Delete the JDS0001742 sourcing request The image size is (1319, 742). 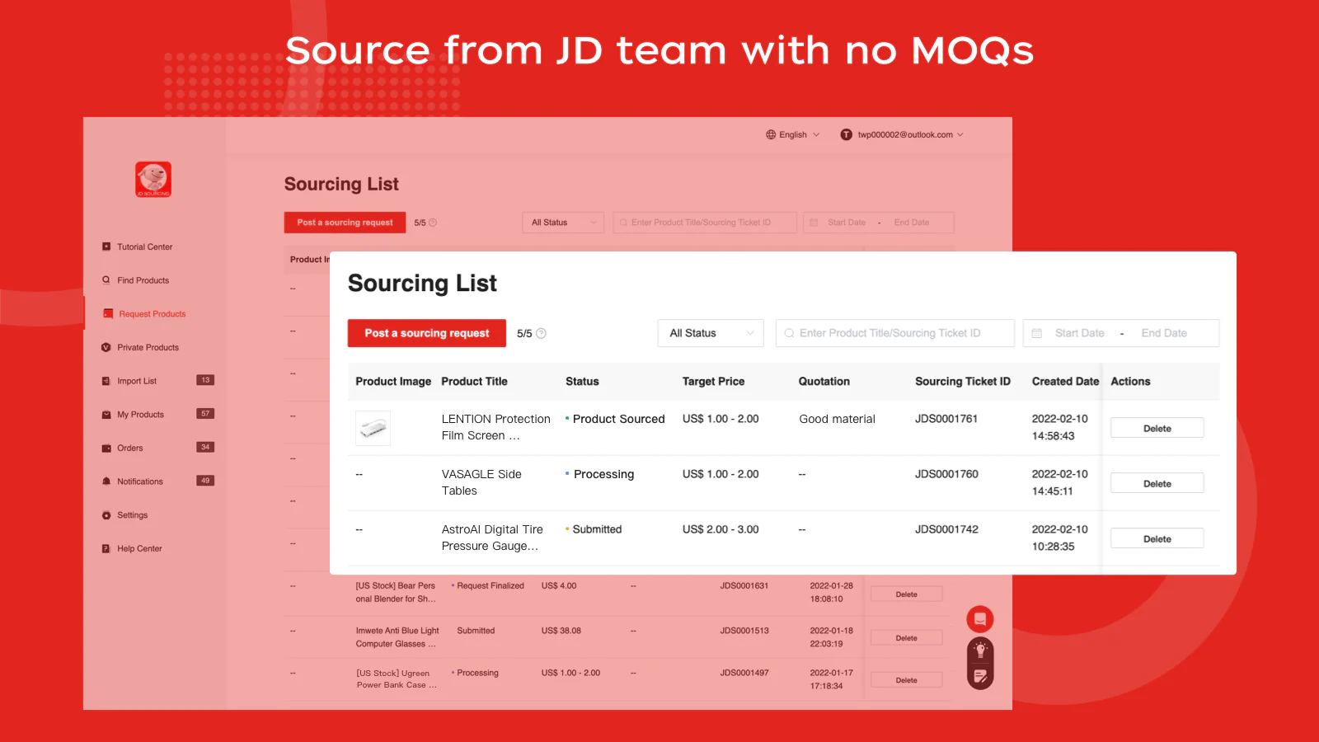coord(1157,538)
